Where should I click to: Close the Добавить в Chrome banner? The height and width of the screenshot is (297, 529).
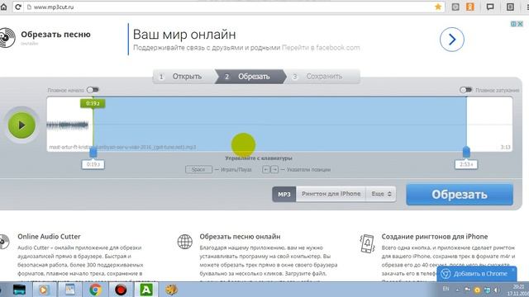(513, 270)
